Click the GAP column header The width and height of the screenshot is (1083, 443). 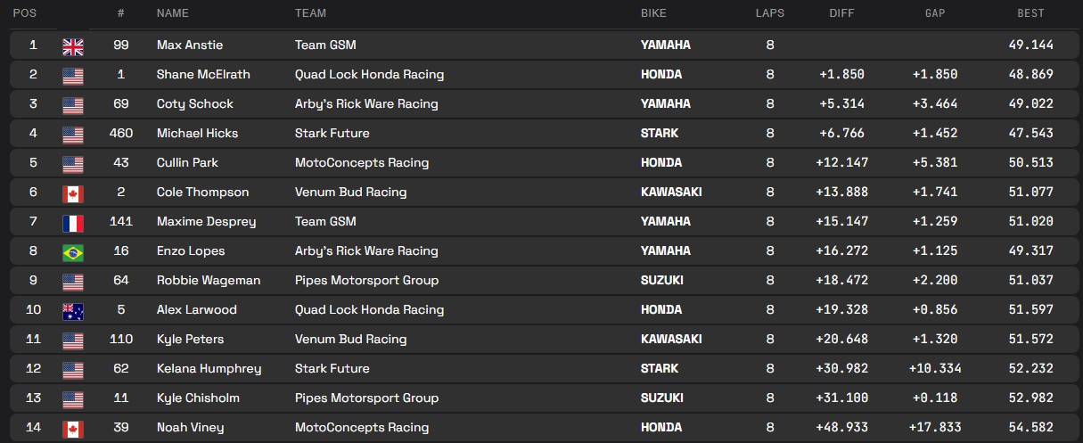coord(935,13)
